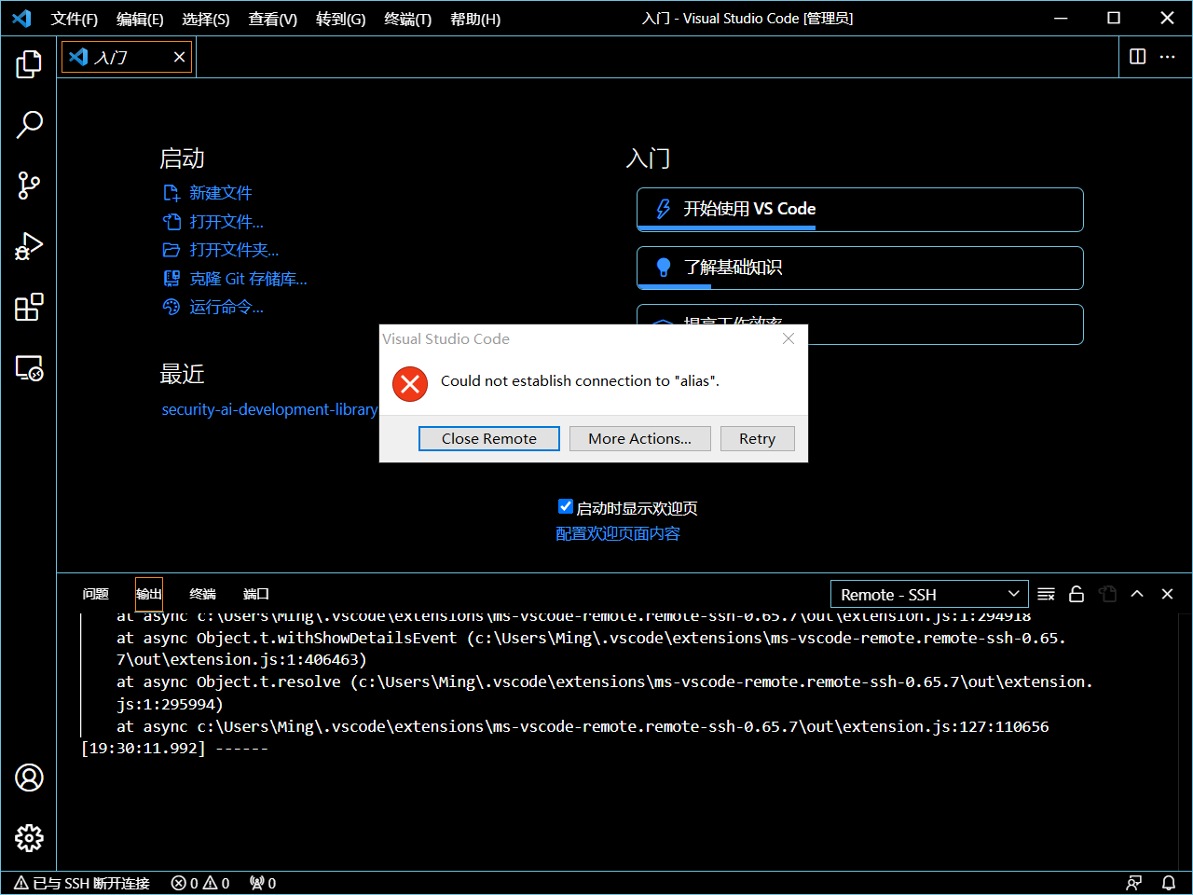Open the 帮助(H) menu

[474, 19]
